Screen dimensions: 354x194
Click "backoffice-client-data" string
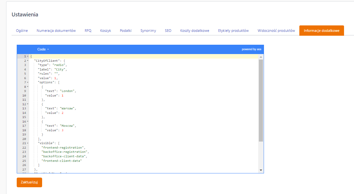pos(63,156)
